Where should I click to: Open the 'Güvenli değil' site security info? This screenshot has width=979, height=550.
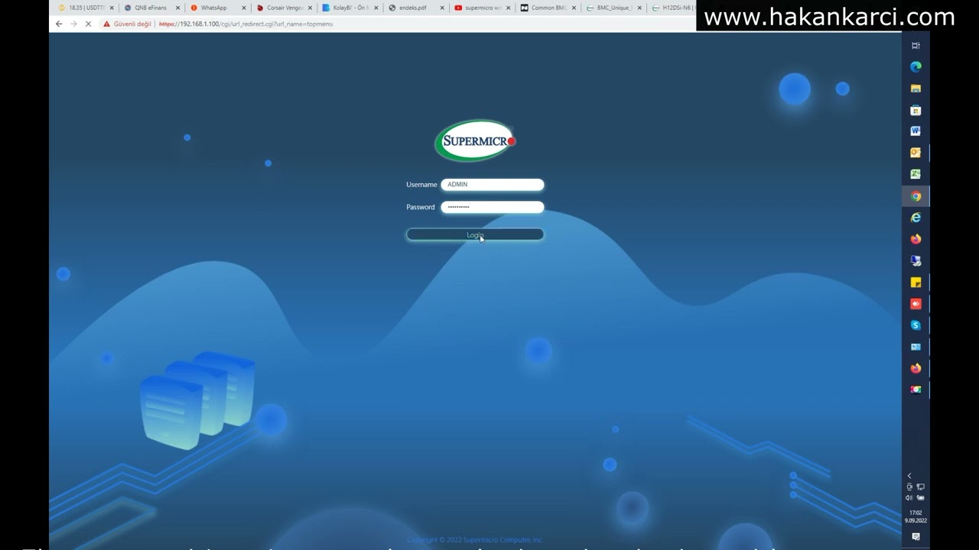[128, 24]
